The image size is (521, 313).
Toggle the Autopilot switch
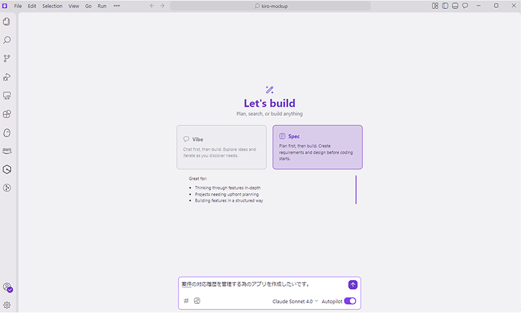[350, 301]
